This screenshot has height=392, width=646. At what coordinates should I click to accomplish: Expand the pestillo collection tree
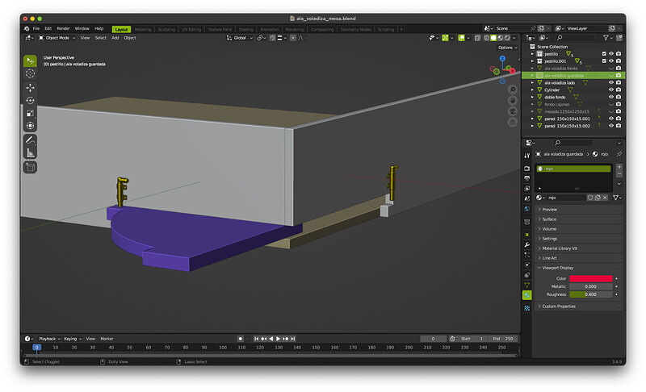(532, 54)
